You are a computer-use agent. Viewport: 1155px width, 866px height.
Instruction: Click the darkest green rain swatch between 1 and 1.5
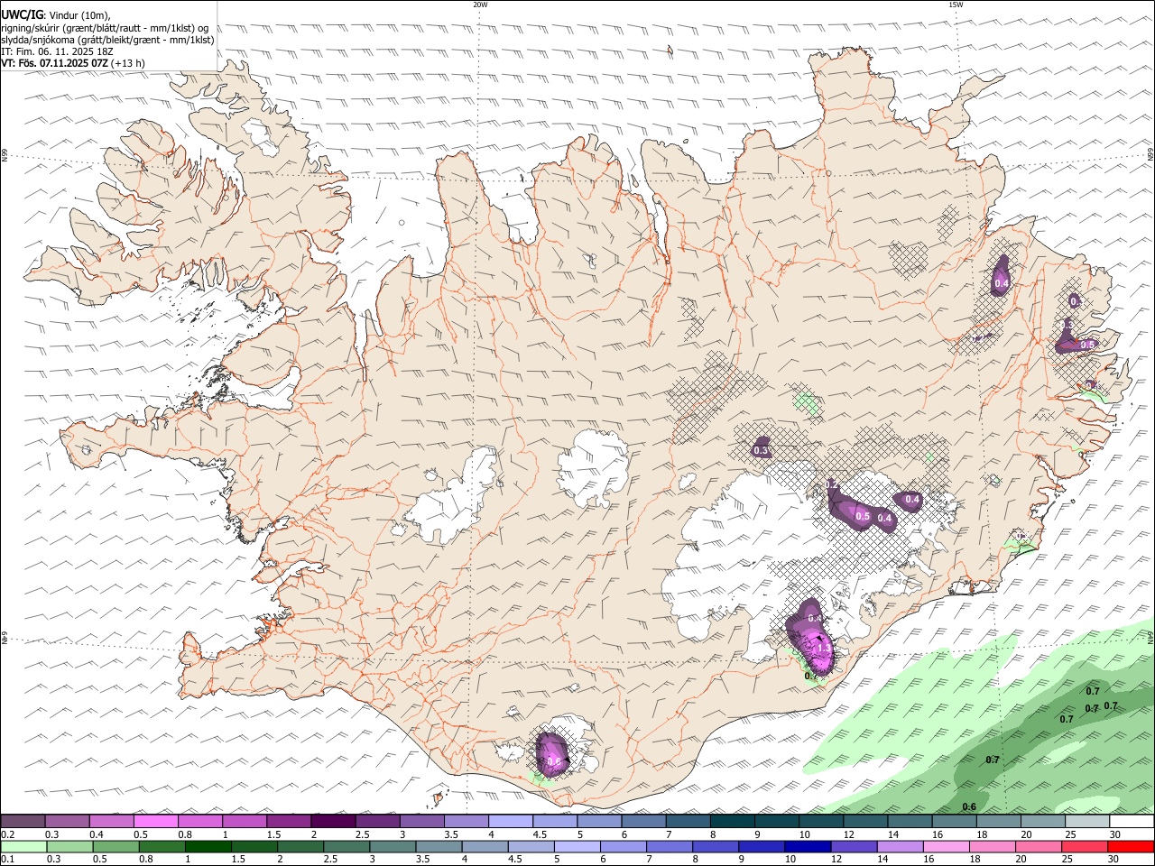tap(208, 846)
